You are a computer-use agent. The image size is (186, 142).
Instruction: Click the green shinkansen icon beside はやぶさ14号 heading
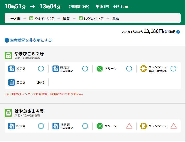(8, 113)
